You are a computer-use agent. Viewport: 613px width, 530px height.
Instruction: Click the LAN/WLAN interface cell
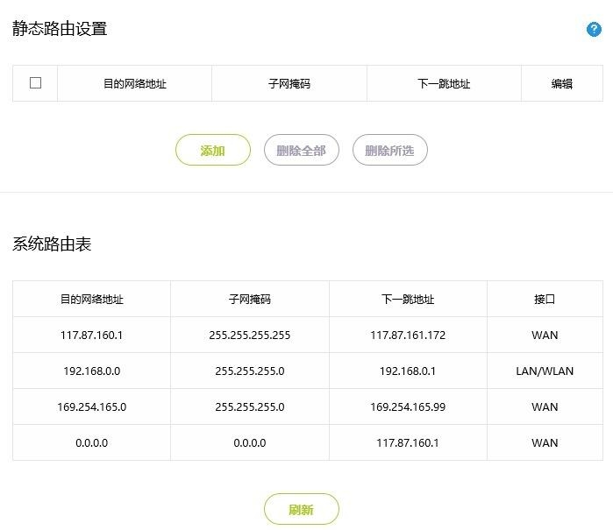point(545,371)
